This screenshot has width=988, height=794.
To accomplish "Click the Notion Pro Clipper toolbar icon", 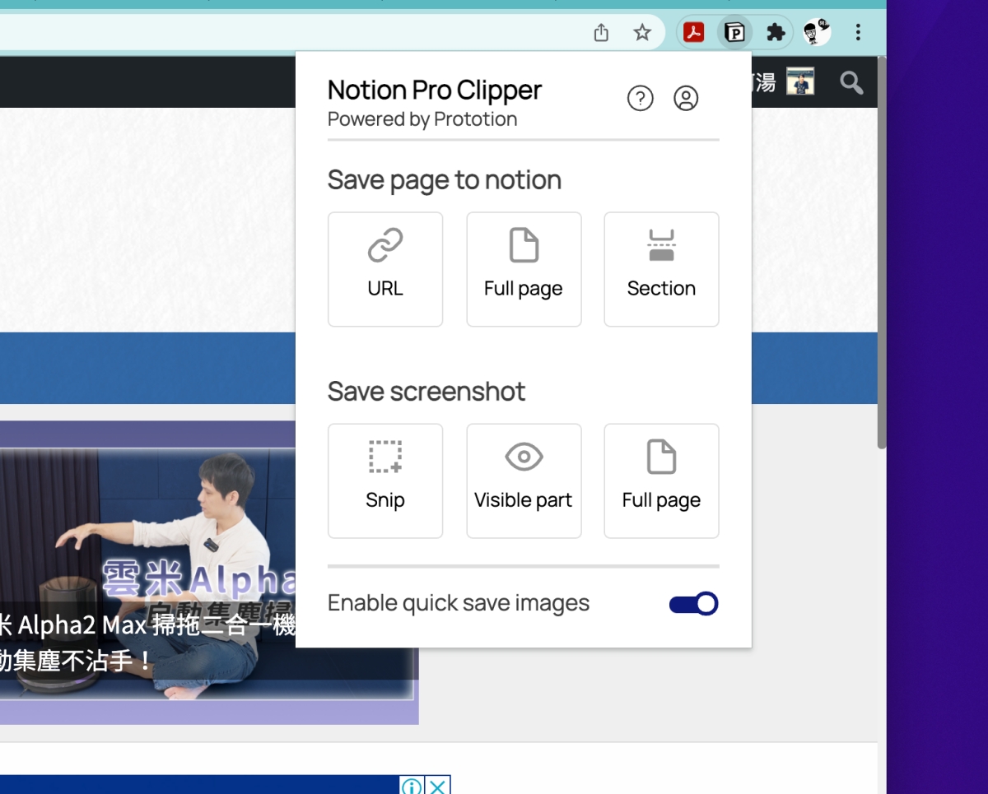I will click(x=734, y=33).
